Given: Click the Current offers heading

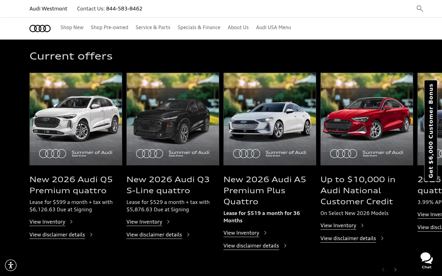Looking at the screenshot, I should coord(71,56).
